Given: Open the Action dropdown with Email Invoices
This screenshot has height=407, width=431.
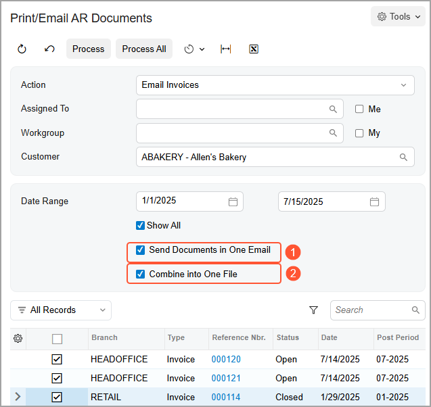Looking at the screenshot, I should (x=403, y=85).
